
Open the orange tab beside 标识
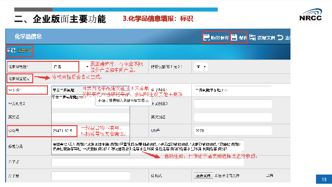25,50
